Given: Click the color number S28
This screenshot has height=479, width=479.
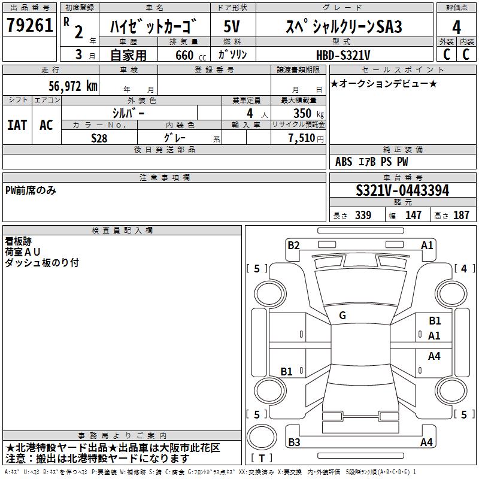Looking at the screenshot, I should pos(99,138).
